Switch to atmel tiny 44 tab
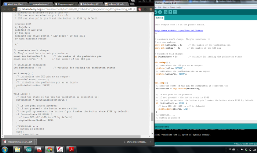257x153 pixels. click(x=15, y=4)
